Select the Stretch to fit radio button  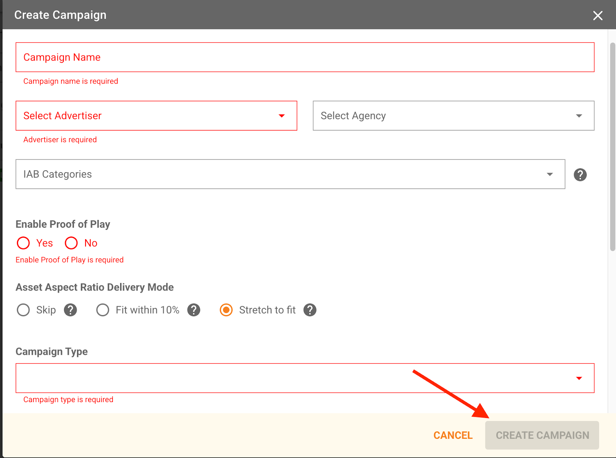pyautogui.click(x=226, y=310)
